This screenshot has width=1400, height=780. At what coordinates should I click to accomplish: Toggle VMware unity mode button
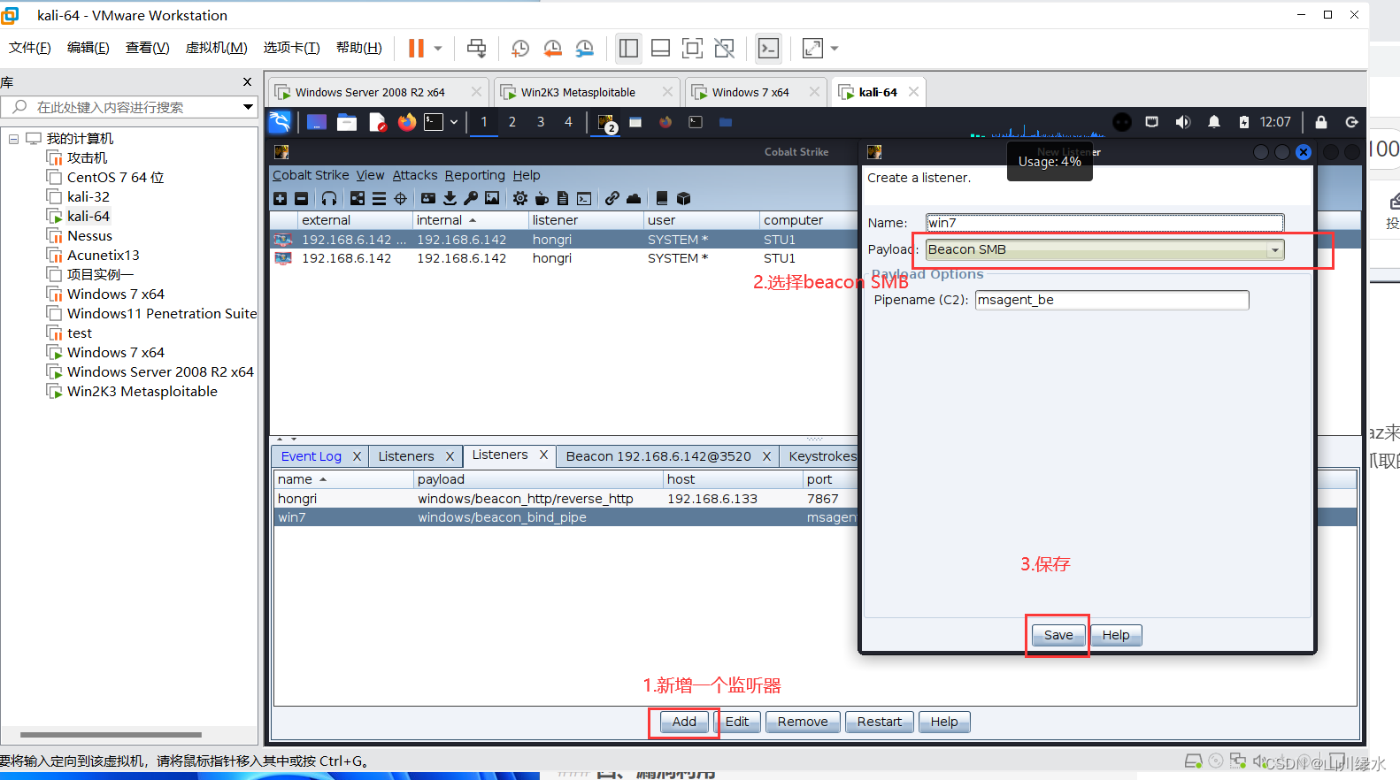(x=724, y=48)
